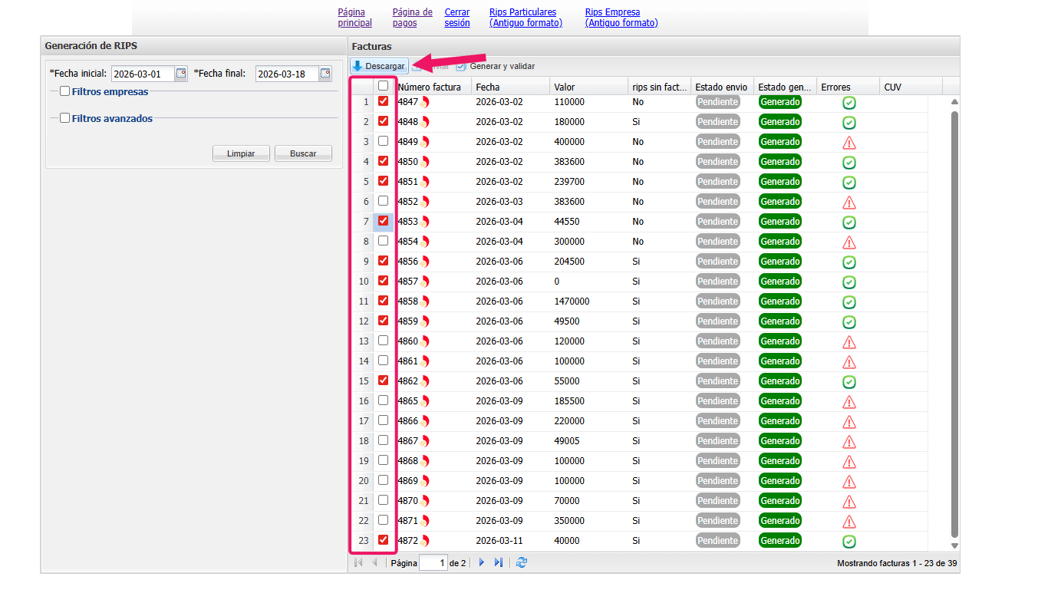The image size is (1038, 603).
Task: Click the Cerrar sesión link
Action: (x=457, y=18)
